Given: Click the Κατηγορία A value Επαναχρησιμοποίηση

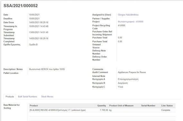Looking at the screenshot, I should (128, 79).
